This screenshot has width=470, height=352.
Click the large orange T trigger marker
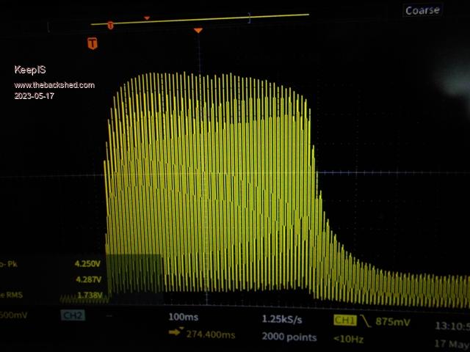click(93, 43)
